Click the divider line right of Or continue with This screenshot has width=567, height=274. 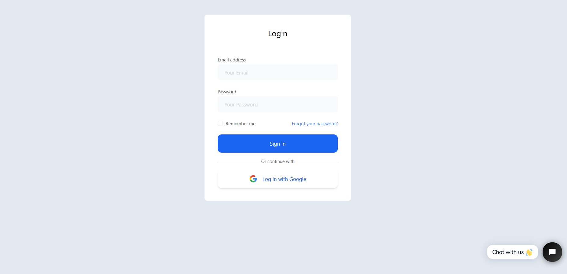pos(317,161)
